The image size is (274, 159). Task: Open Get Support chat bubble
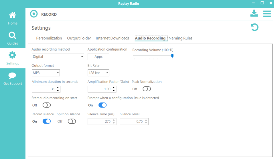[13, 79]
